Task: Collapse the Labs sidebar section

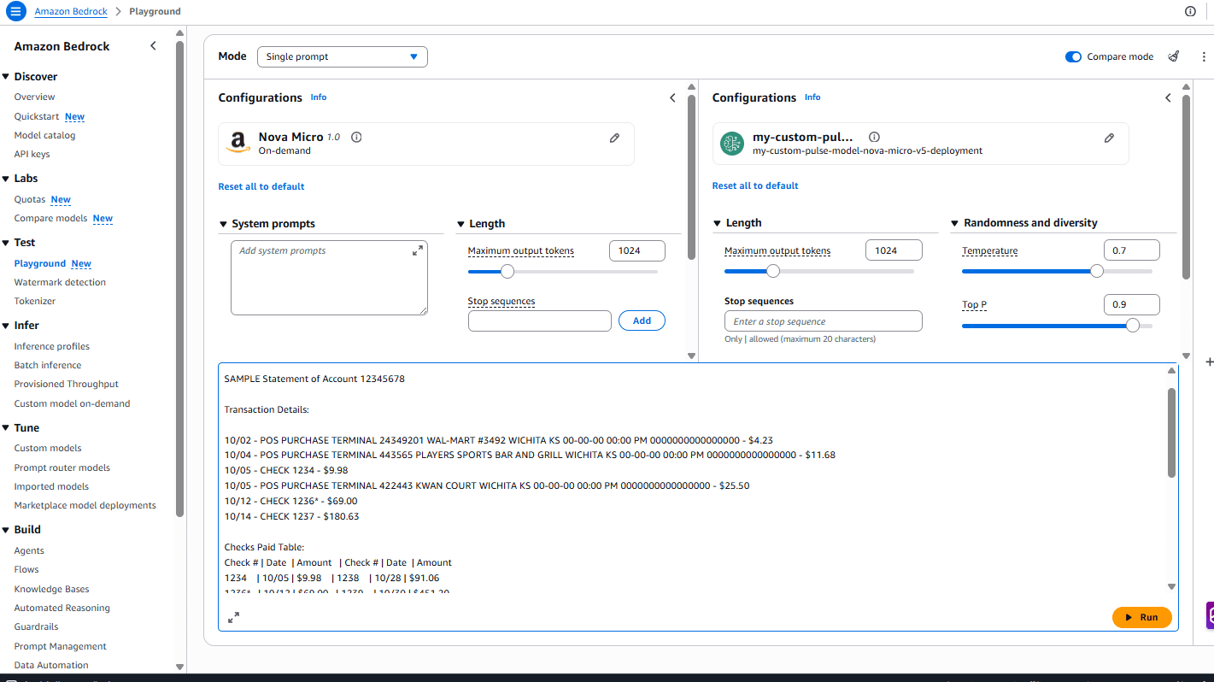Action: click(x=5, y=179)
